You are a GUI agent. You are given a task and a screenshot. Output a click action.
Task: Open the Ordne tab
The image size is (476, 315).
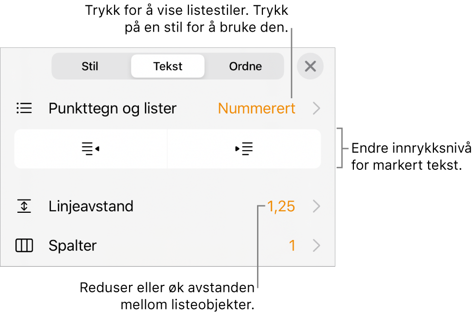click(245, 66)
